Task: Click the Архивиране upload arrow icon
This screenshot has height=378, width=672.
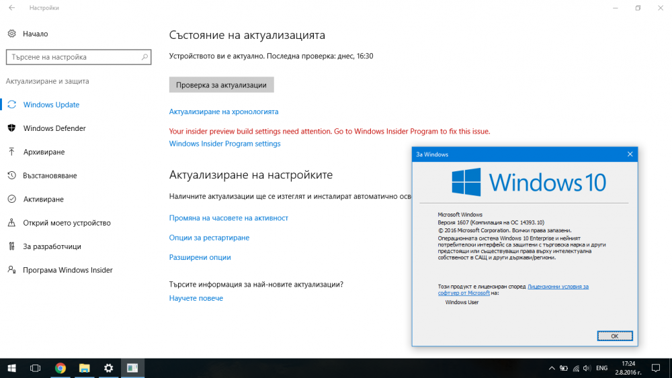Action: click(12, 152)
